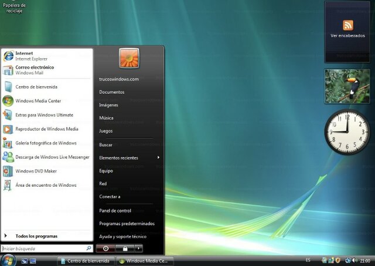Click the ES language indicator

point(308,260)
